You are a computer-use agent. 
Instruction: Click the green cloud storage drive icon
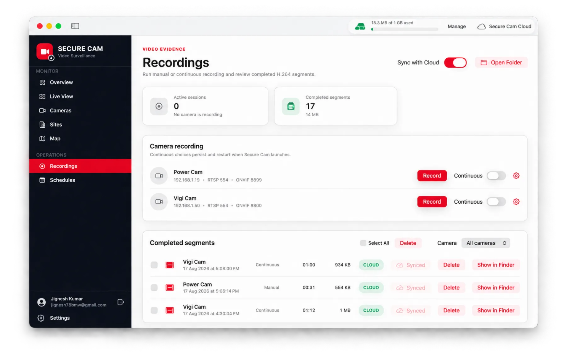[360, 26]
